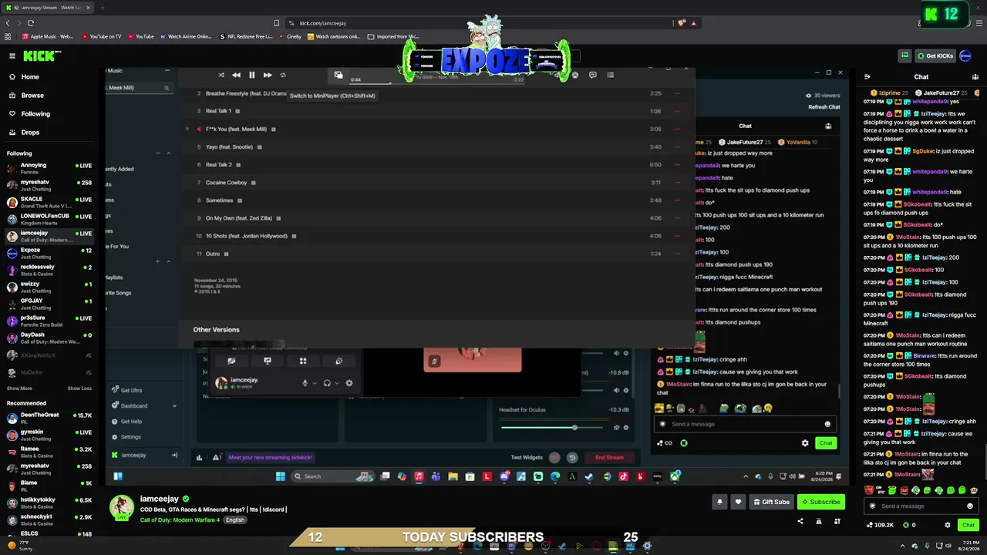Toggle repeat in Apple Music window
987x555 pixels.
[x=283, y=75]
